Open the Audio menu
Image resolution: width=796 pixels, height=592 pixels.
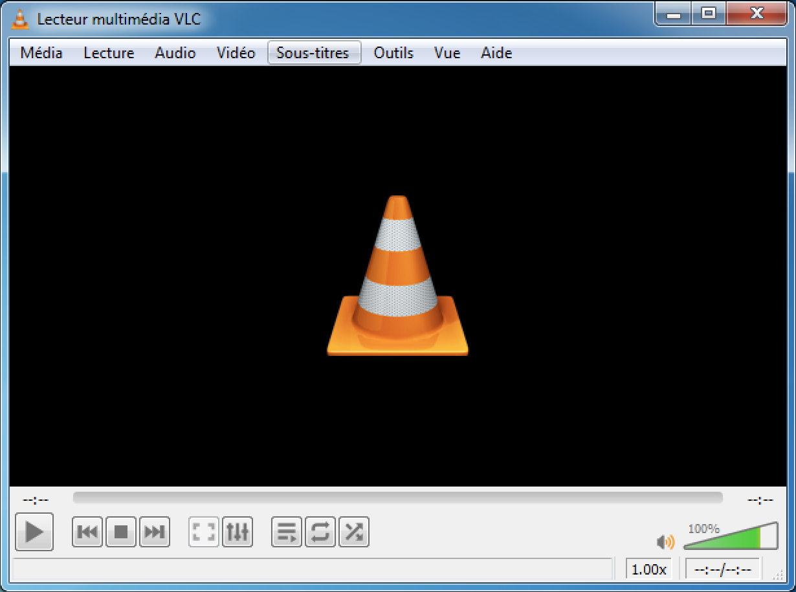(x=175, y=53)
